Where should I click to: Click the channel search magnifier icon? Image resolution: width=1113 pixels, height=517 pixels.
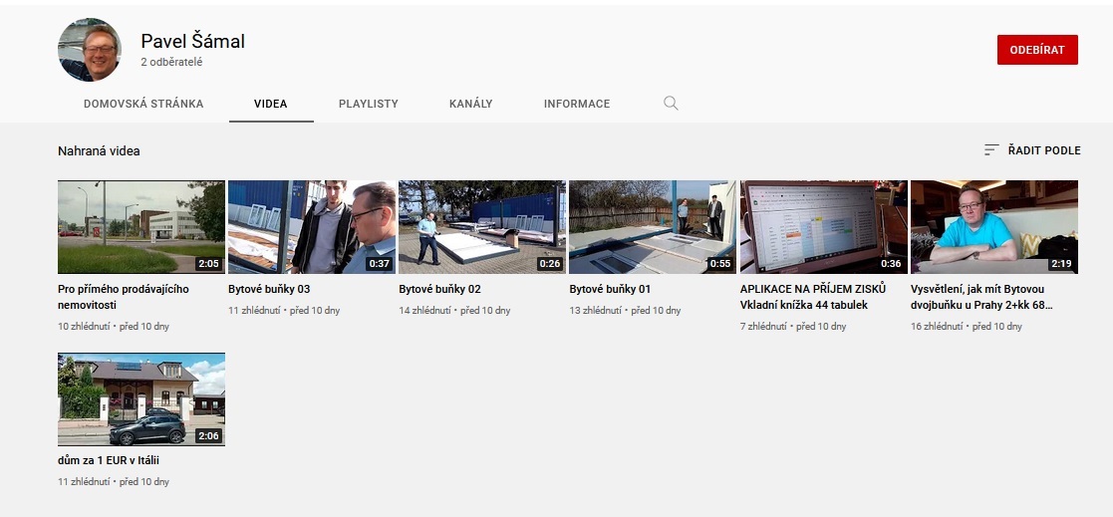pos(671,104)
